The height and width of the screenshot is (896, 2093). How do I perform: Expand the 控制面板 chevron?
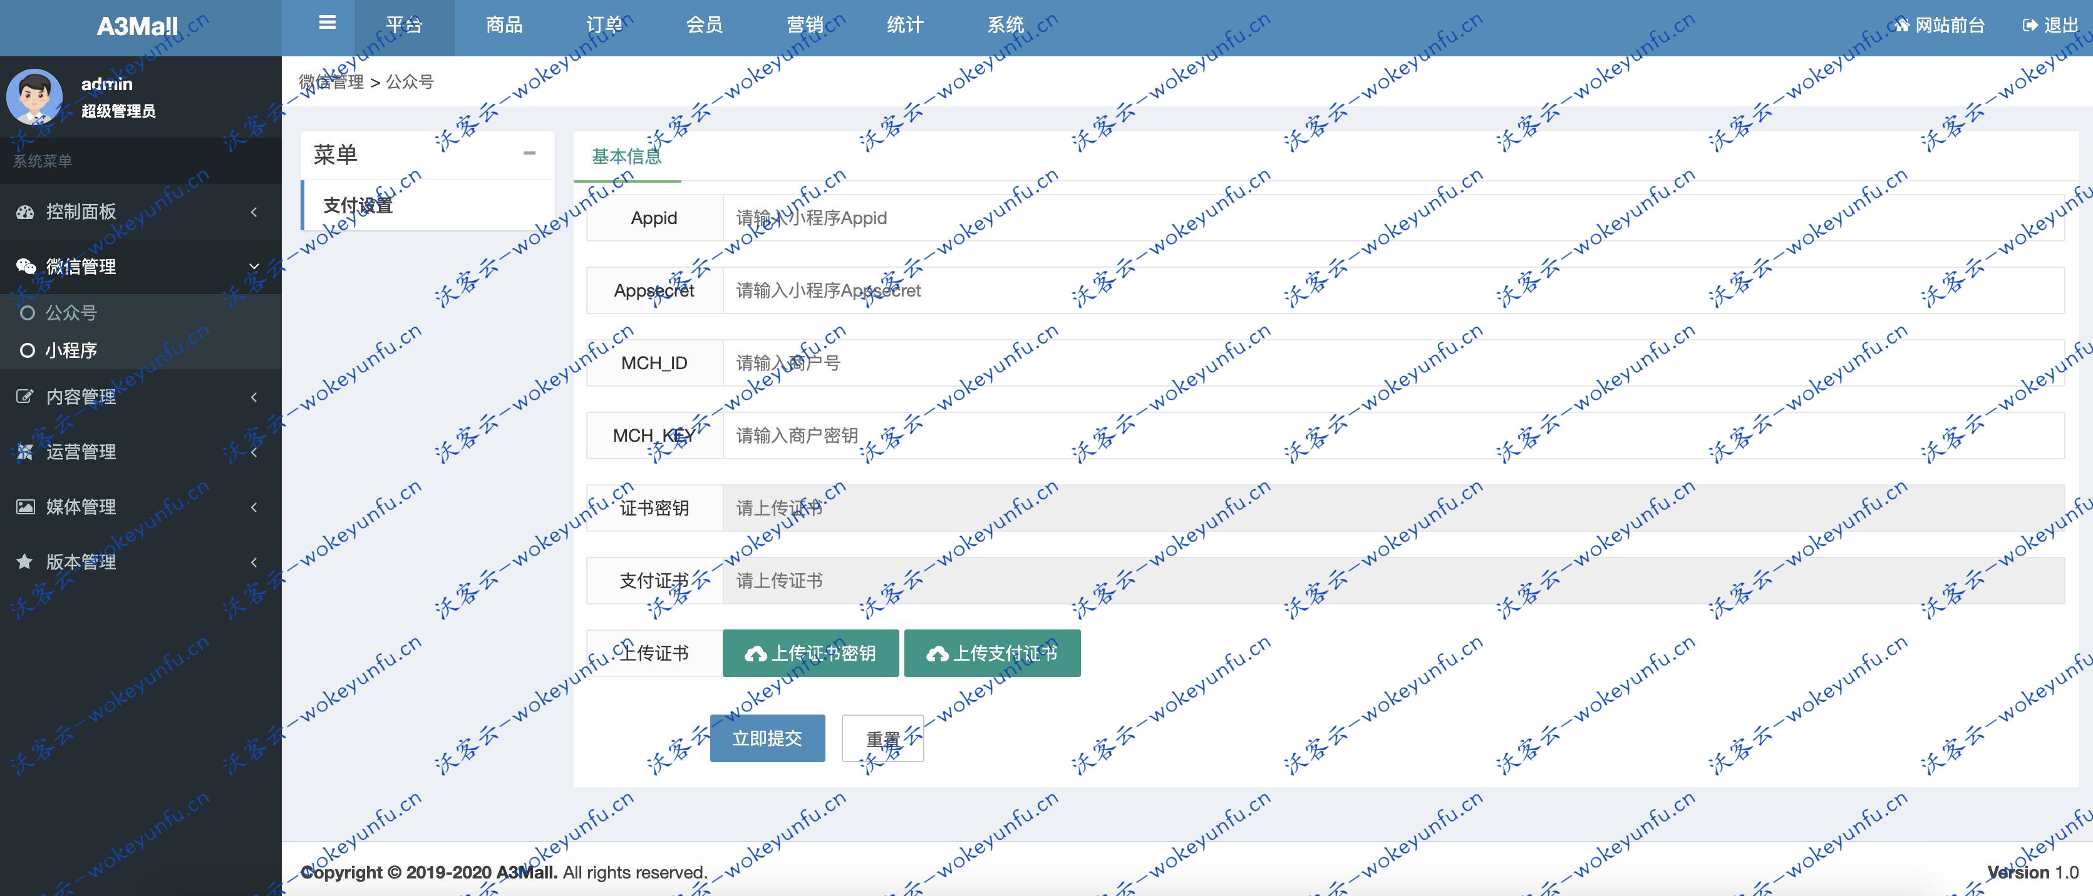[254, 212]
